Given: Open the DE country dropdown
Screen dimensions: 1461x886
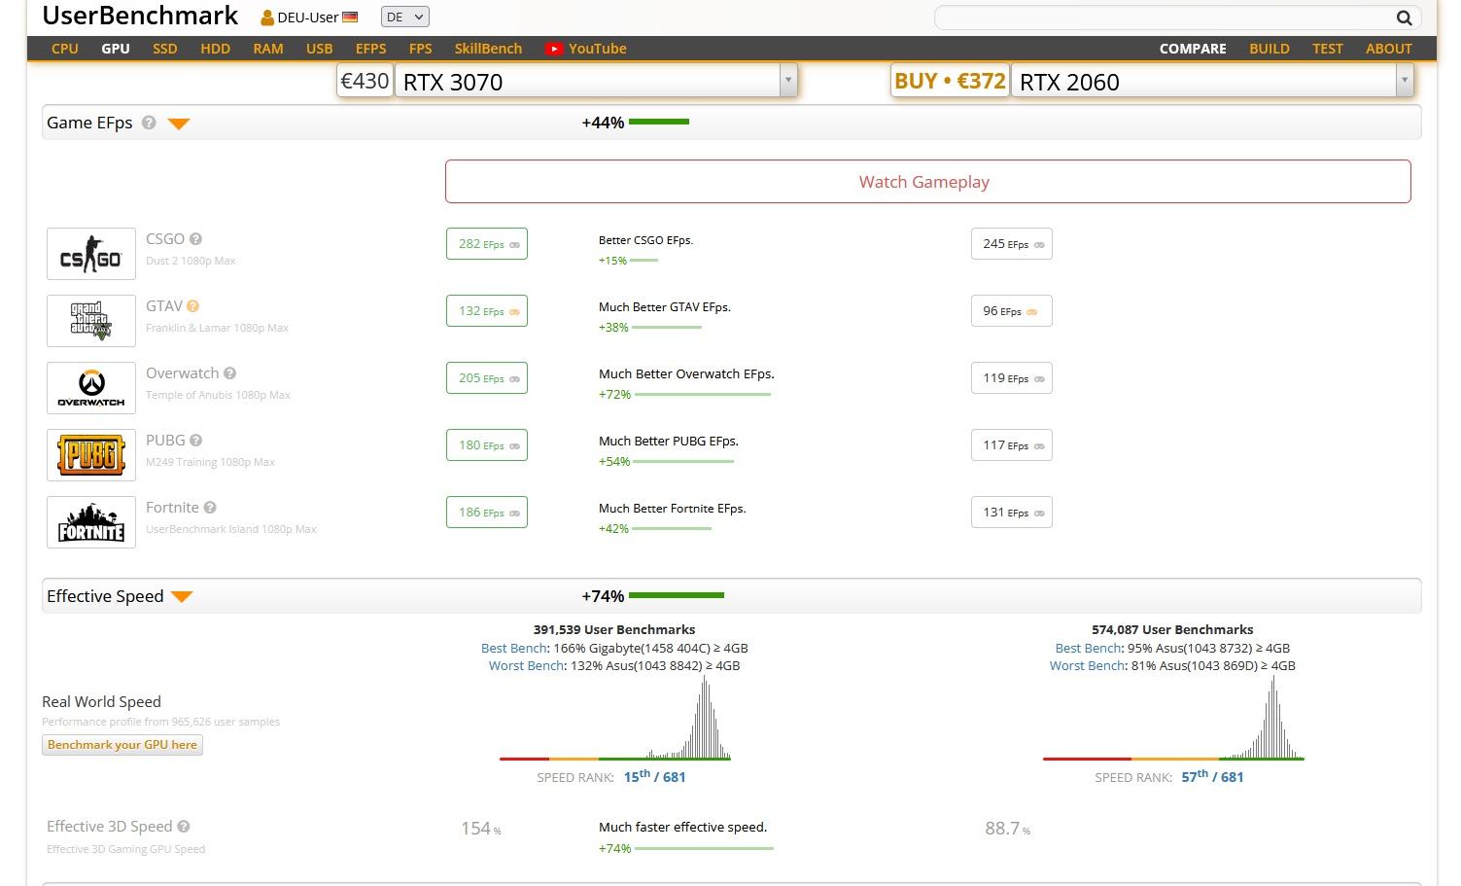Looking at the screenshot, I should pyautogui.click(x=404, y=17).
